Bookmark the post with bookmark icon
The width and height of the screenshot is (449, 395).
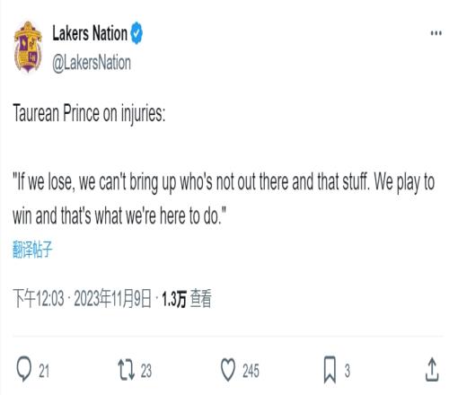click(330, 370)
